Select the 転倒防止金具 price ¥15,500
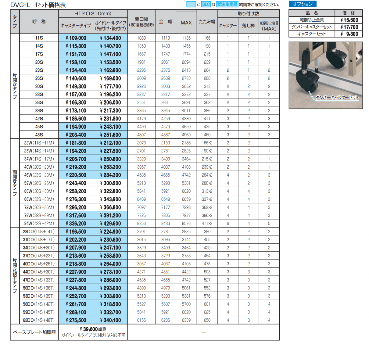 tap(349, 20)
